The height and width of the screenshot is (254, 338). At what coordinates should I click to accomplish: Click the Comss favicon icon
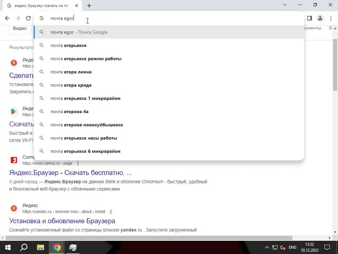click(14, 160)
